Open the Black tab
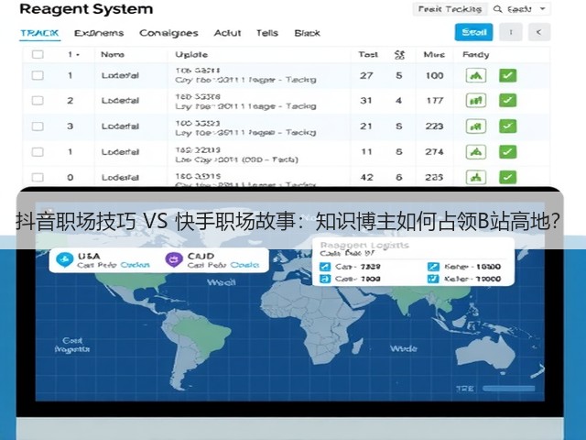 (308, 33)
